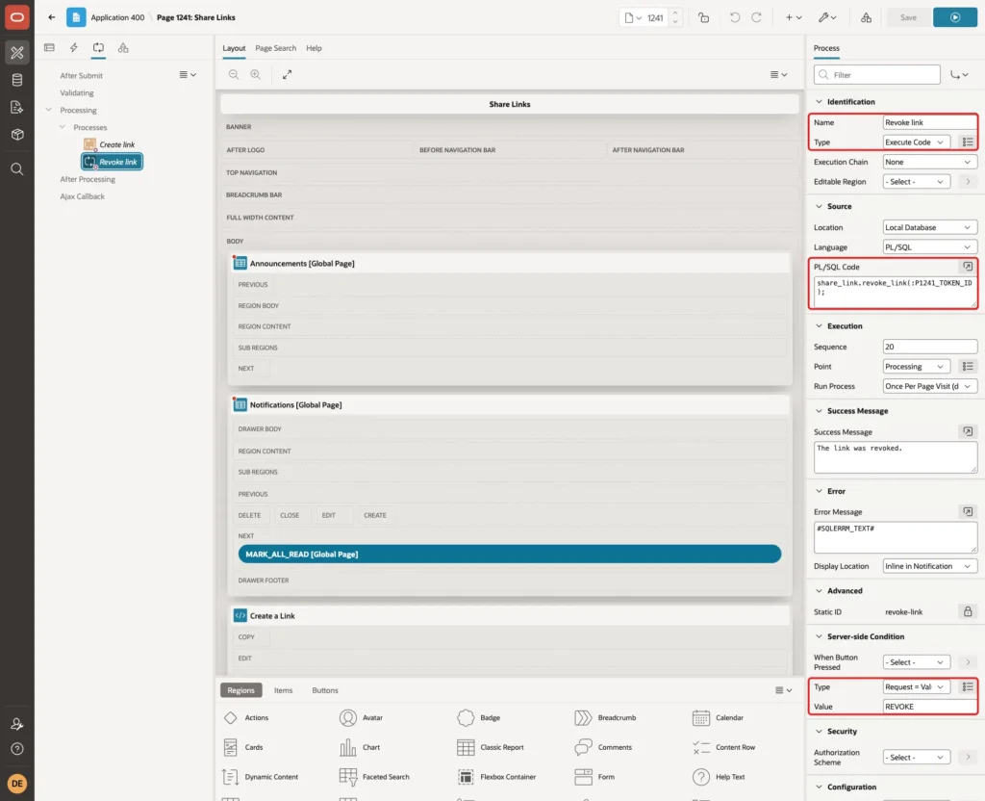This screenshot has height=801, width=985.
Task: Open SQL Workshop database icon
Action: 17,80
